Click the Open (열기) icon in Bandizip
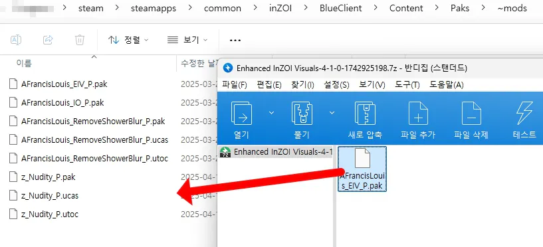This screenshot has width=543, height=247. pos(241,114)
